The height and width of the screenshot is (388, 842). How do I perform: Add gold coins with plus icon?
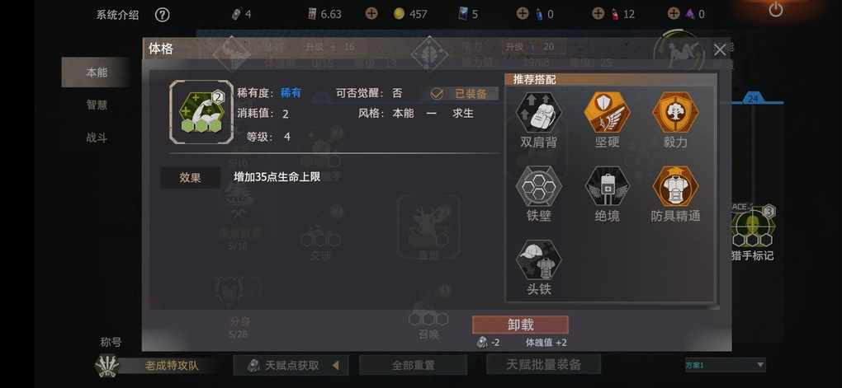371,13
